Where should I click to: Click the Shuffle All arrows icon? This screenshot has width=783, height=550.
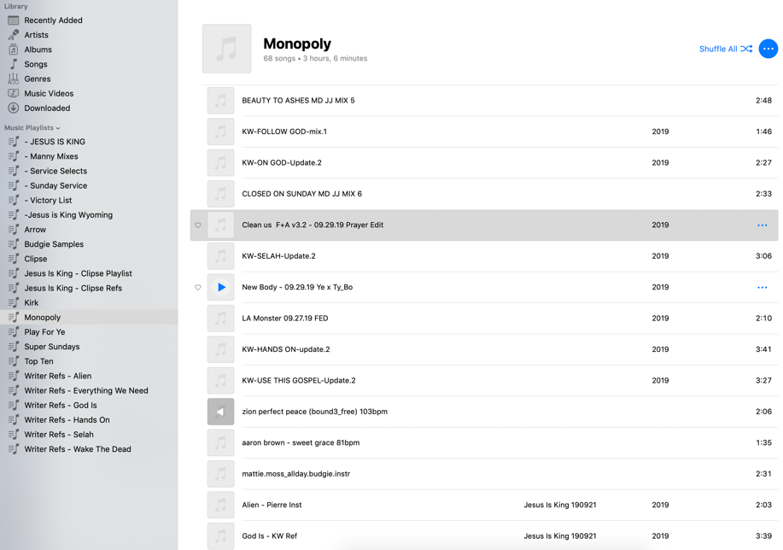click(x=747, y=50)
